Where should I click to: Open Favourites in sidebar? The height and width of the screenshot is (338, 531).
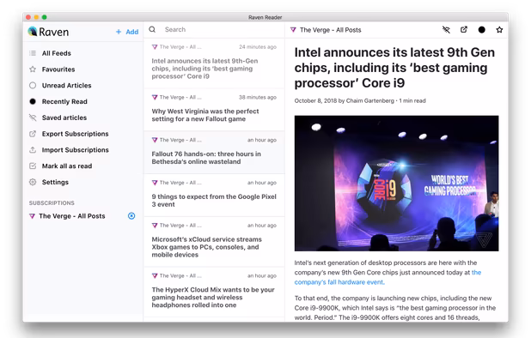tap(58, 69)
